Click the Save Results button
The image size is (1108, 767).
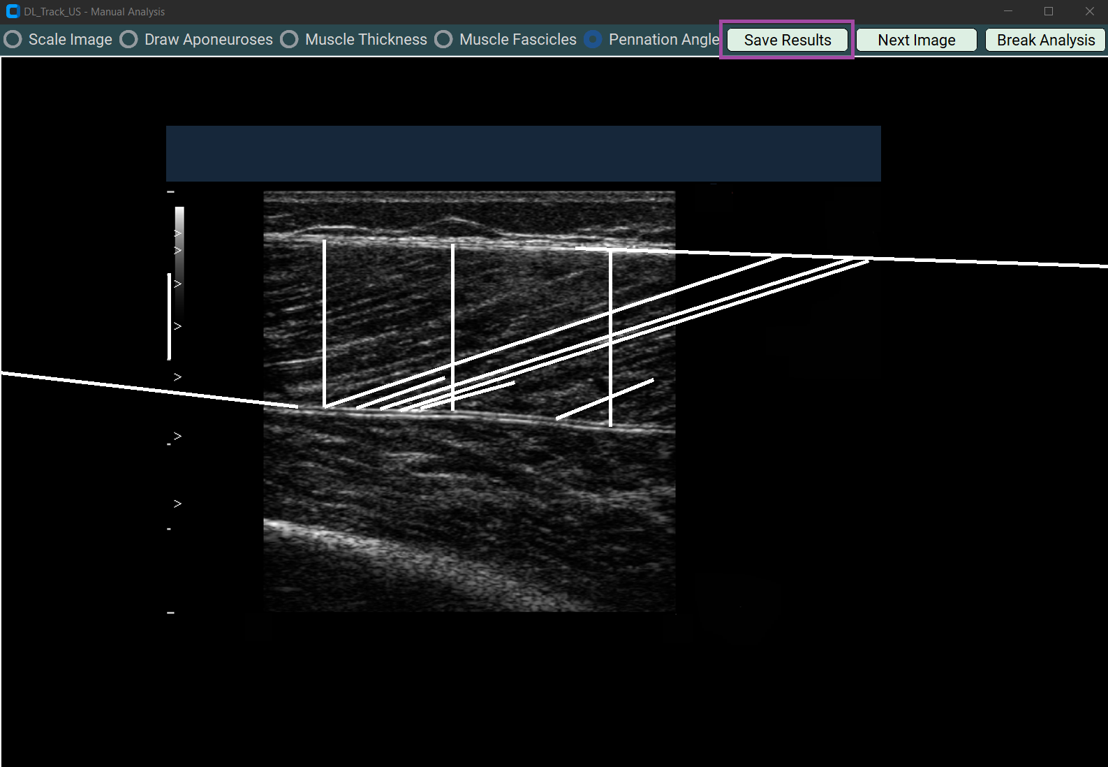[x=787, y=40]
